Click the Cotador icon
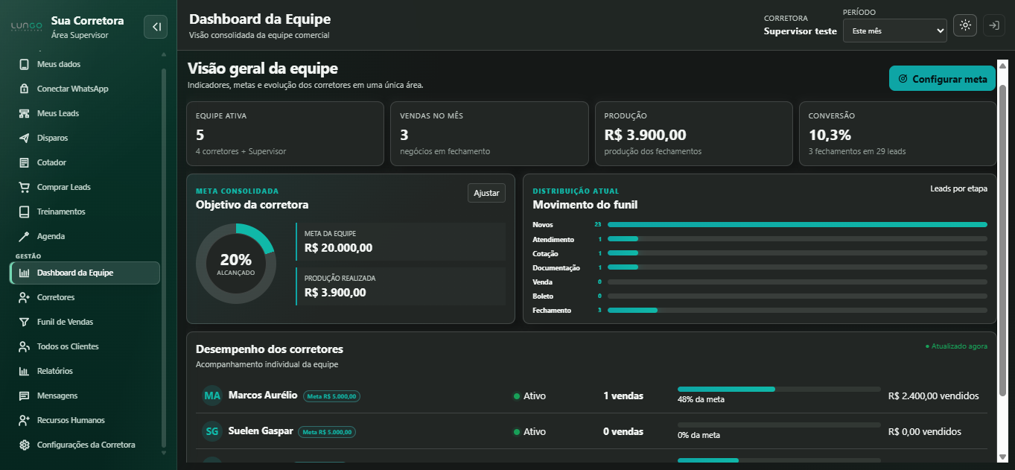The width and height of the screenshot is (1015, 470). pyautogui.click(x=24, y=162)
